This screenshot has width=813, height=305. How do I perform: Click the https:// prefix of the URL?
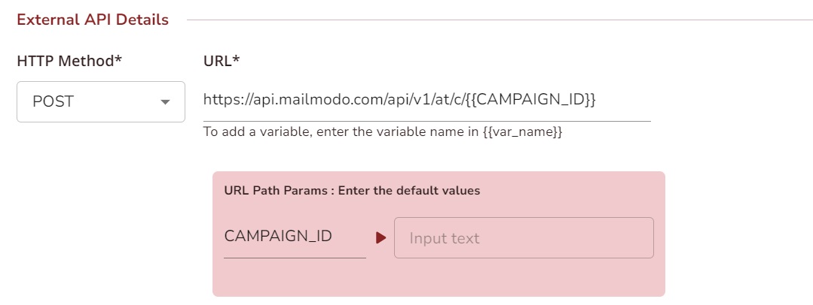pos(224,99)
